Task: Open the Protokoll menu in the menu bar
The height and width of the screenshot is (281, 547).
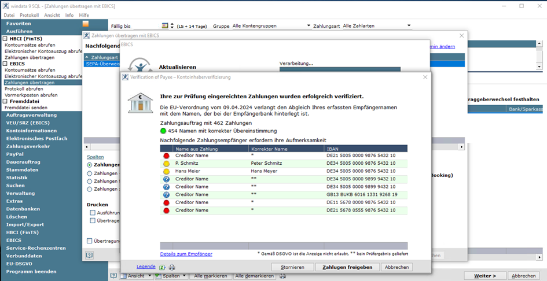Action: pyautogui.click(x=29, y=15)
